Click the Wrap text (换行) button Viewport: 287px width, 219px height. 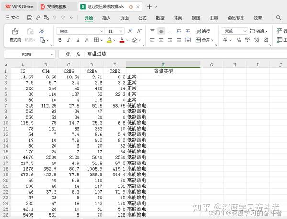click(x=203, y=31)
